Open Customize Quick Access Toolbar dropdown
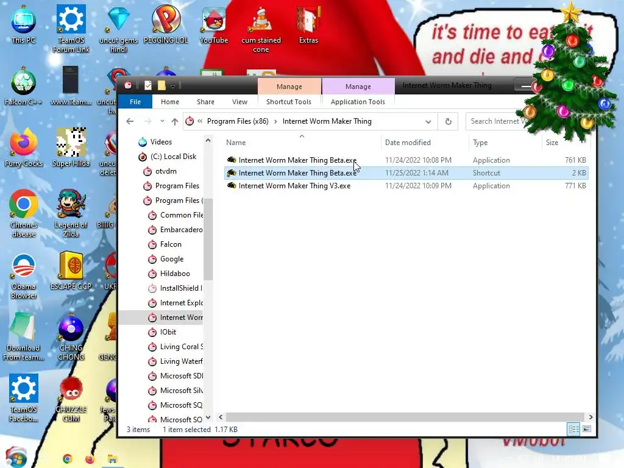The image size is (624, 468). [172, 85]
